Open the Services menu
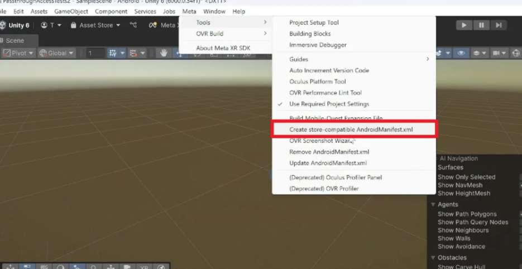Viewport: 522px width, 269px height. pos(145,11)
